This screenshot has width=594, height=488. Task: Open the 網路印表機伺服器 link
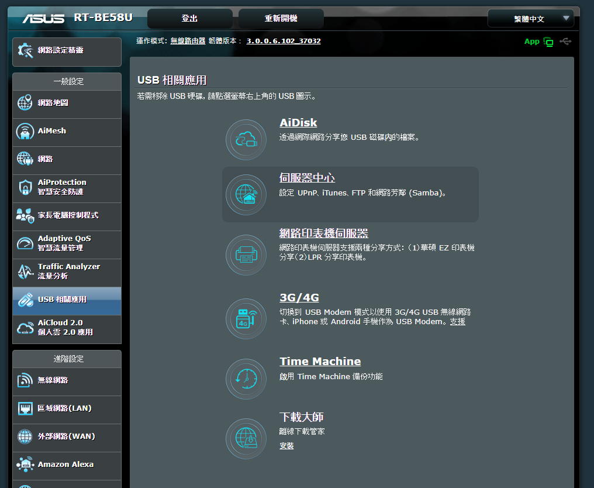(x=324, y=233)
